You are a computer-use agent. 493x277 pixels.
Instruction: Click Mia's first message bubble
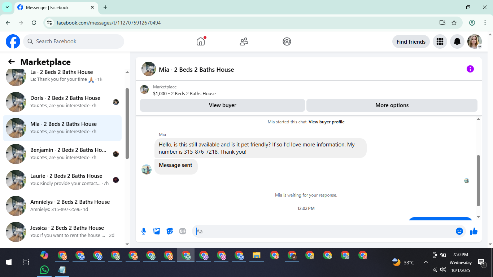261,148
